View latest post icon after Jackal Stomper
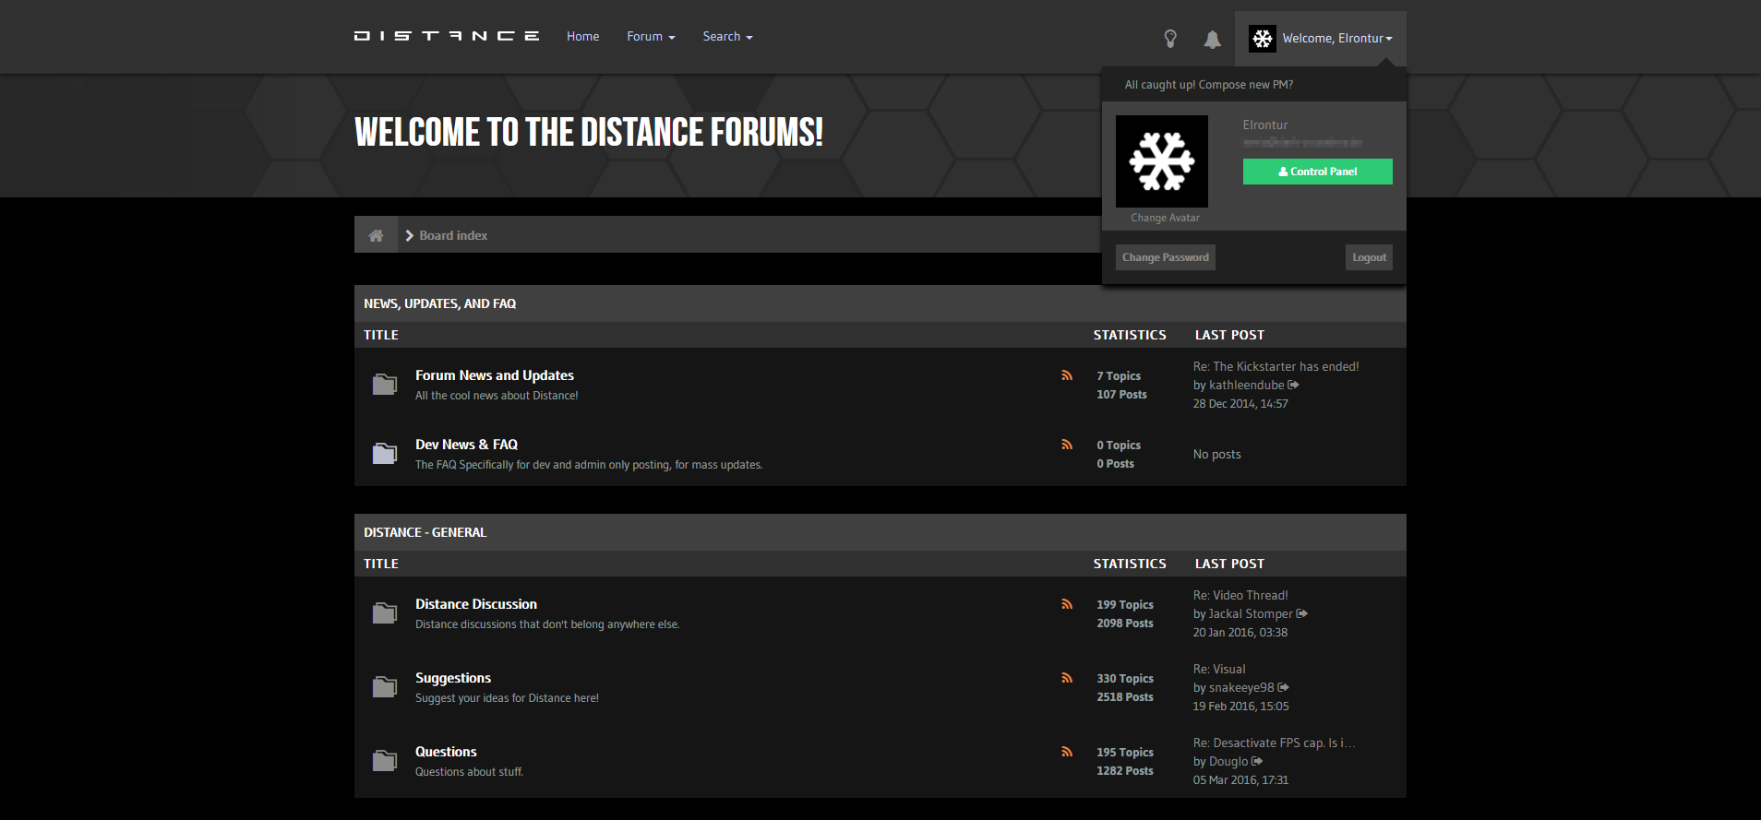Viewport: 1761px width, 820px height. (1302, 613)
